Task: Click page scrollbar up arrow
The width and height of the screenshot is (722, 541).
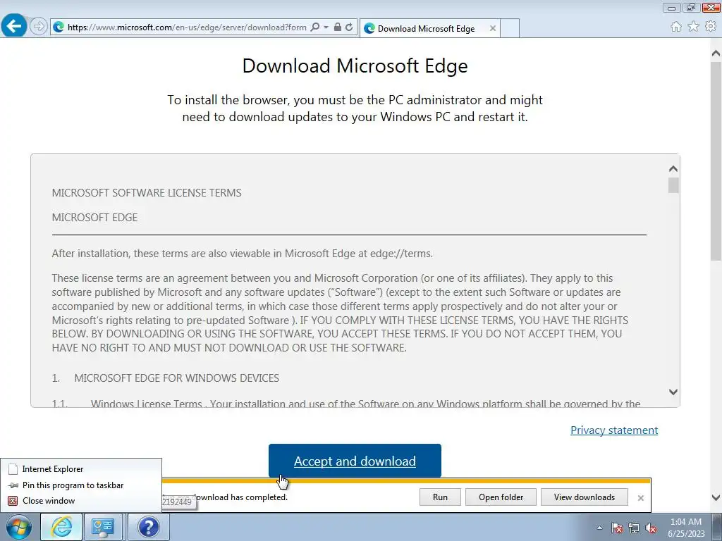Action: [716, 54]
